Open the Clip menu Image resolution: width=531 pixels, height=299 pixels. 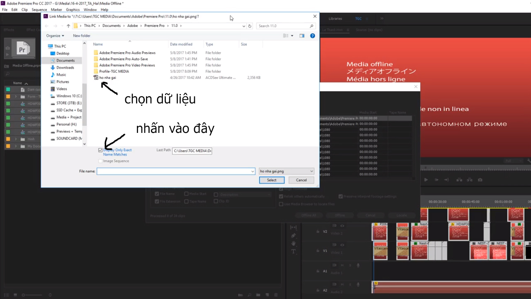(24, 10)
